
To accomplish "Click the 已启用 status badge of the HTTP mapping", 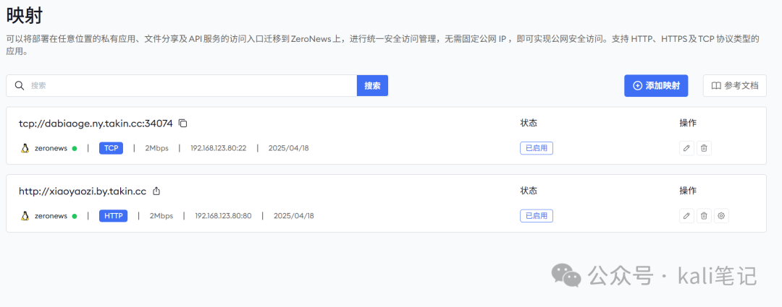I will [x=537, y=215].
